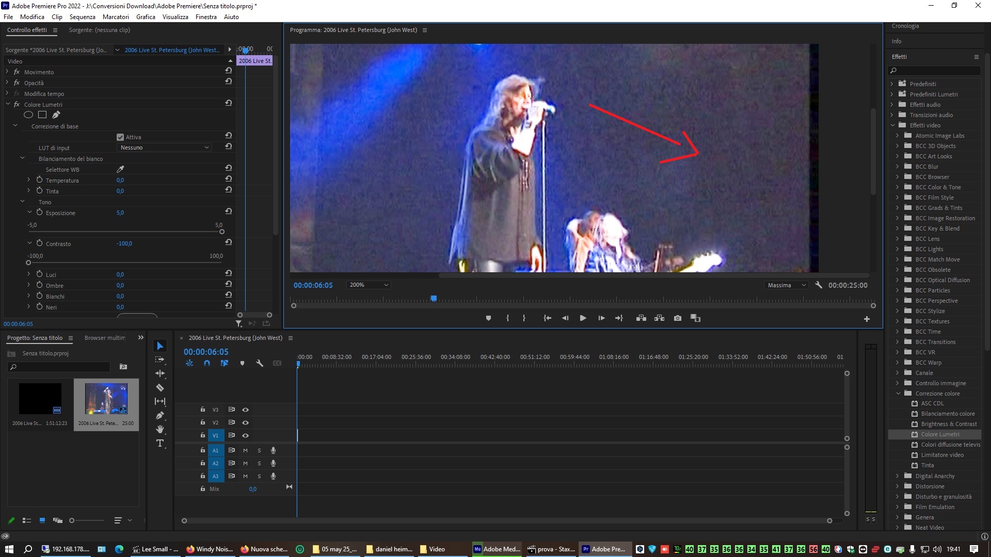The height and width of the screenshot is (557, 991).
Task: Toggle V2 track output eye
Action: point(246,422)
